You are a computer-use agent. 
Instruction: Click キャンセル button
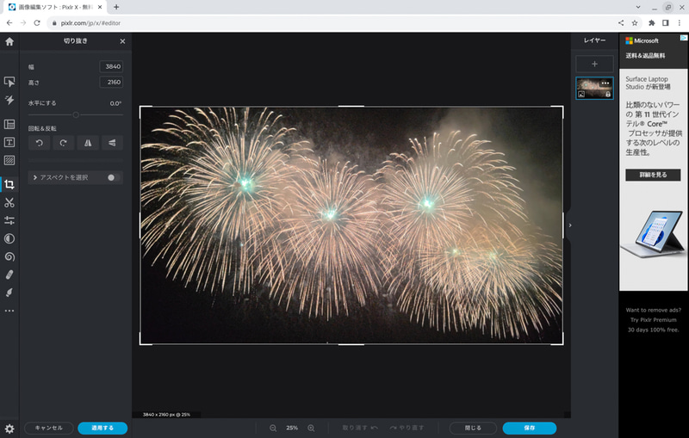pyautogui.click(x=49, y=428)
